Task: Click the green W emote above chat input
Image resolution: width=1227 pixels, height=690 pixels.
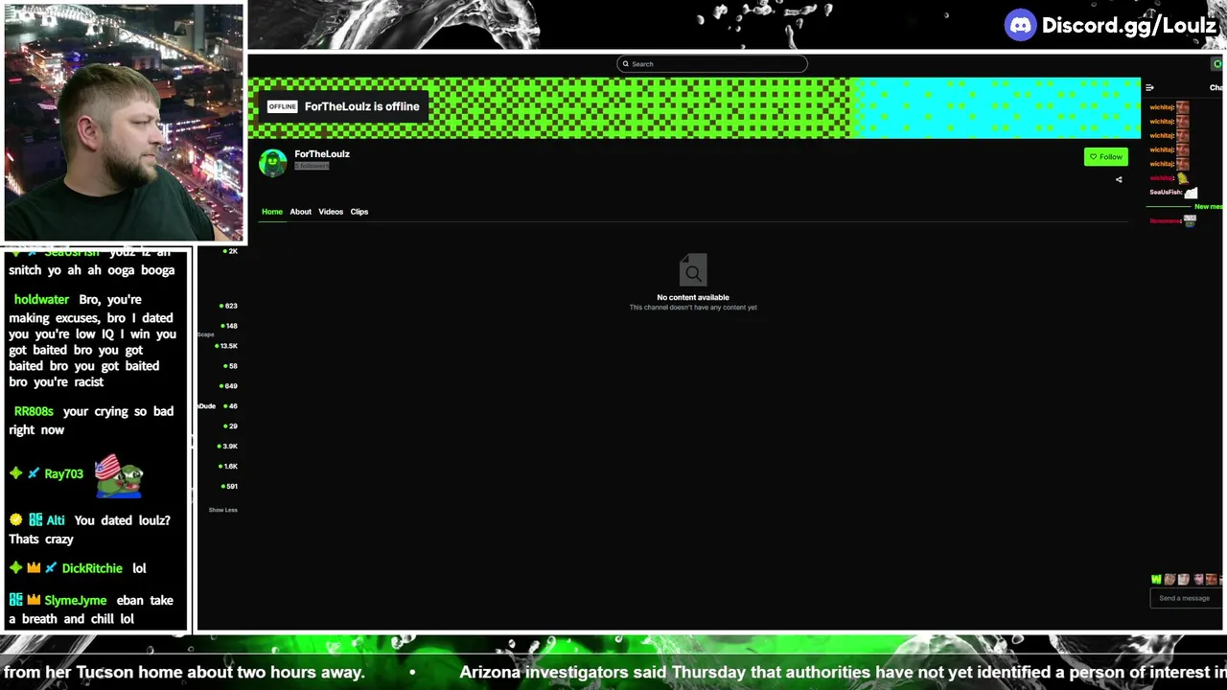Action: (x=1156, y=579)
